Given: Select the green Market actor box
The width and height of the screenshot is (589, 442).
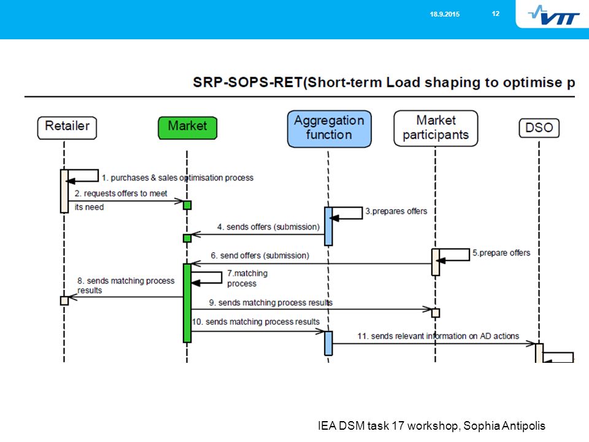Looking at the screenshot, I should pos(188,128).
